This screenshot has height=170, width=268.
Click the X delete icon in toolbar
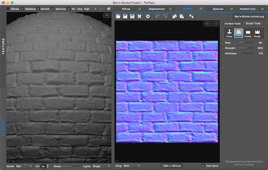139,16
